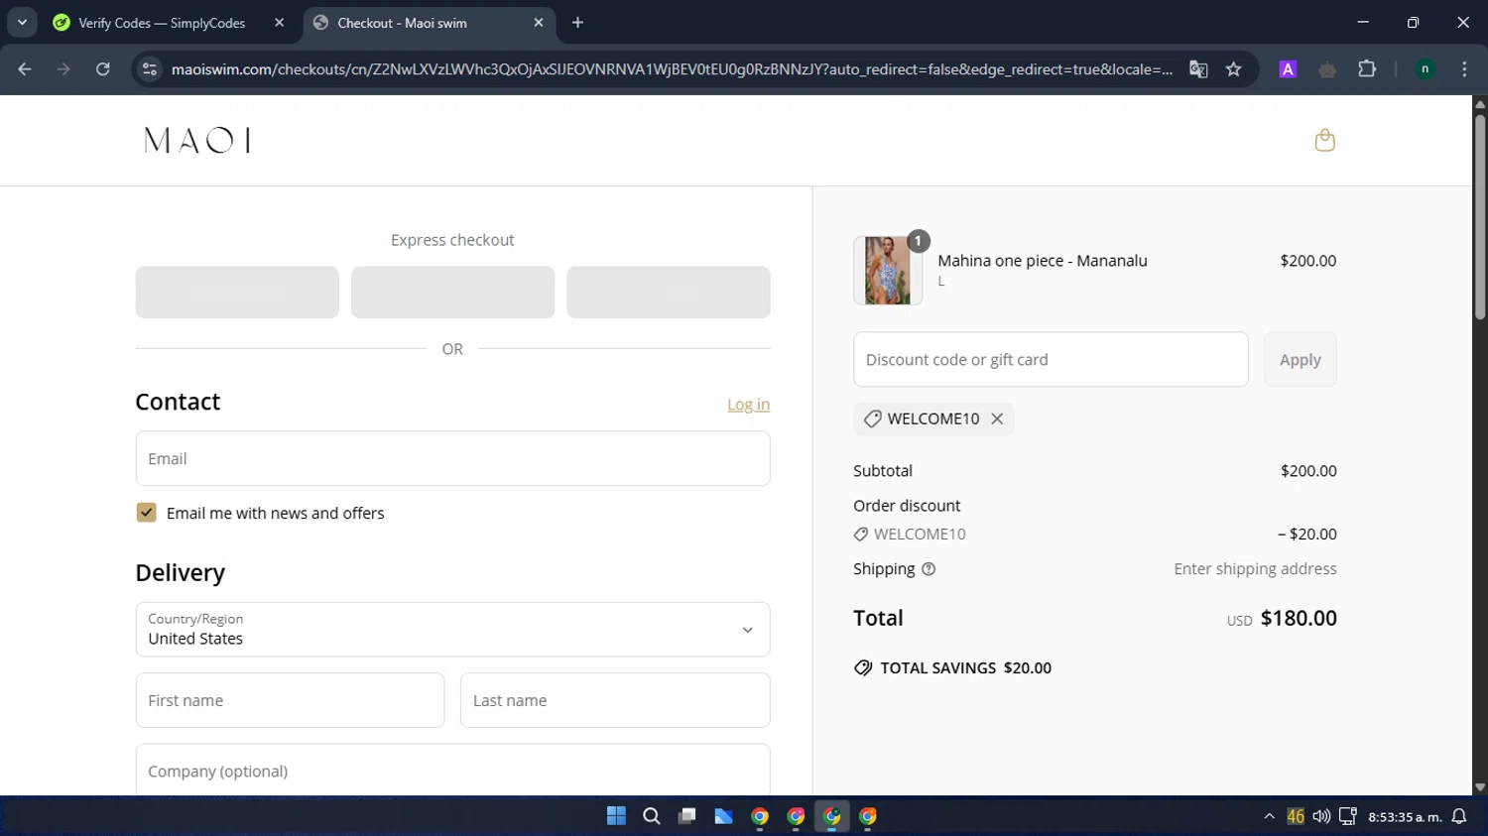Viewport: 1488px width, 836px height.
Task: Click the network display tray icon
Action: [1347, 816]
